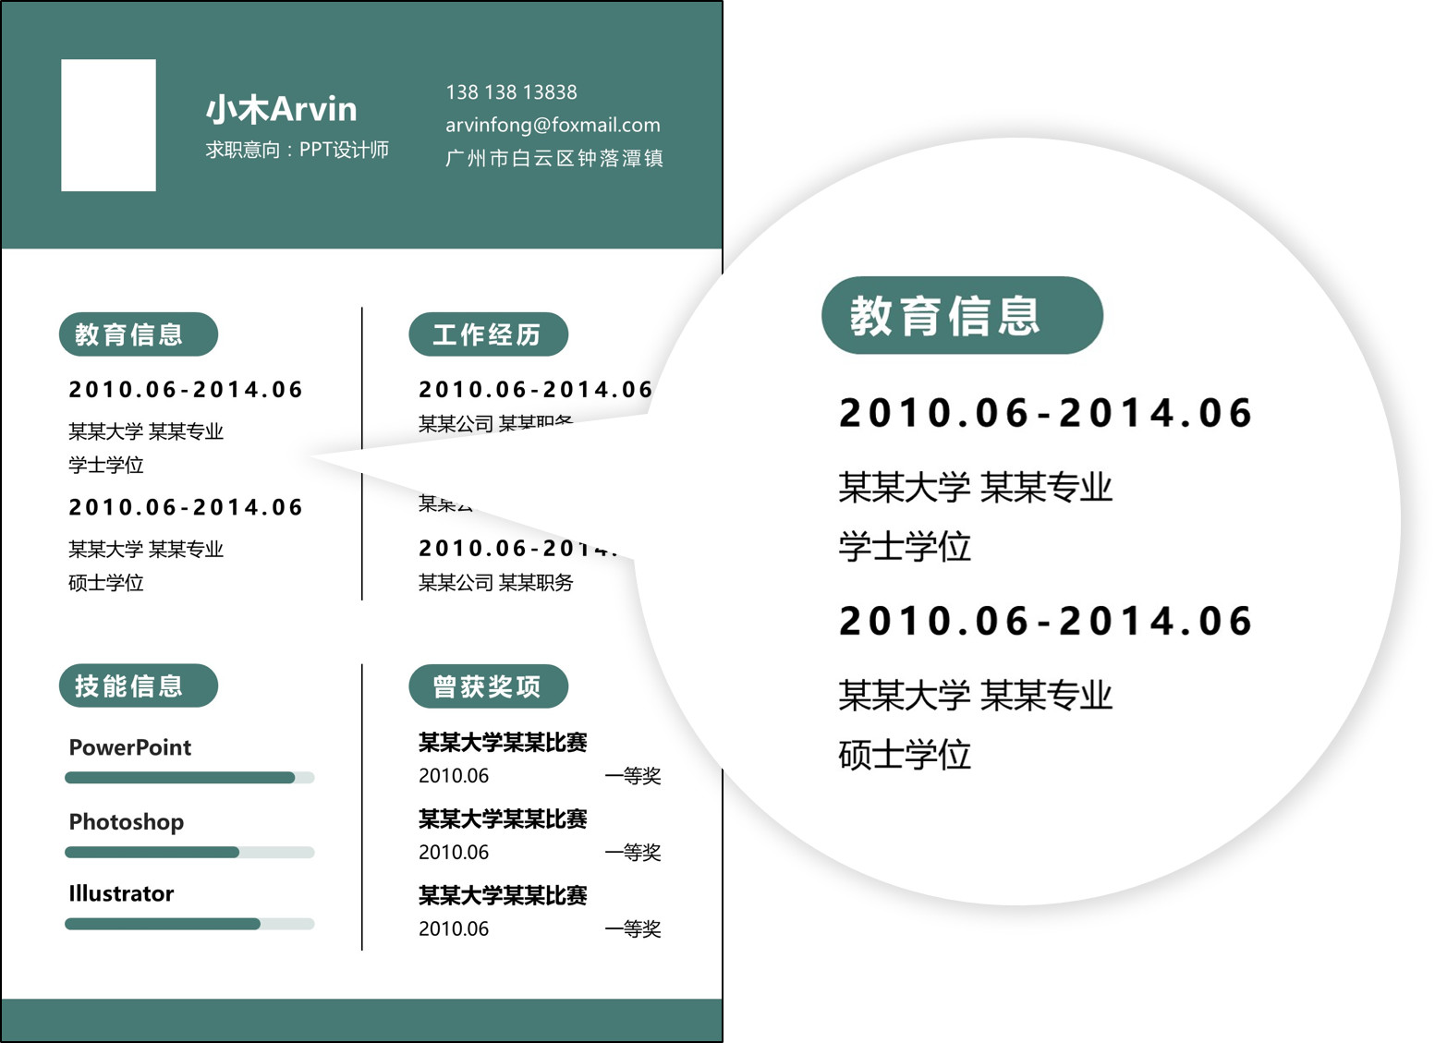Select the 教育信息 section badge
Image resolution: width=1435 pixels, height=1043 pixels.
(137, 335)
